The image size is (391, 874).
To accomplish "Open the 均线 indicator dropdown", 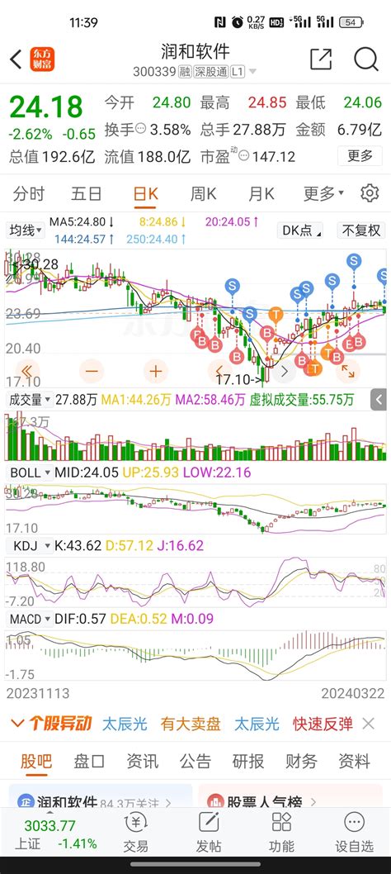I will (26, 230).
